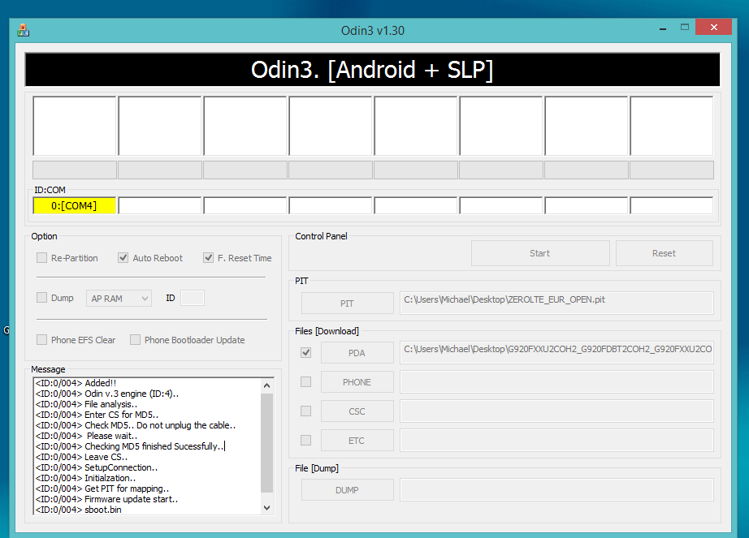Close the Odin3 v1.30 window
Image resolution: width=749 pixels, height=538 pixels.
pos(713,28)
